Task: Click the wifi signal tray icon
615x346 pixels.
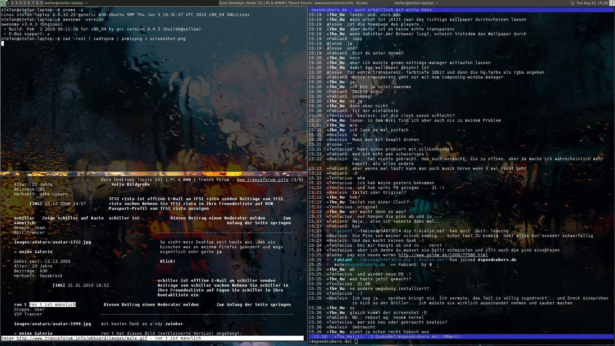Action: click(x=572, y=3)
